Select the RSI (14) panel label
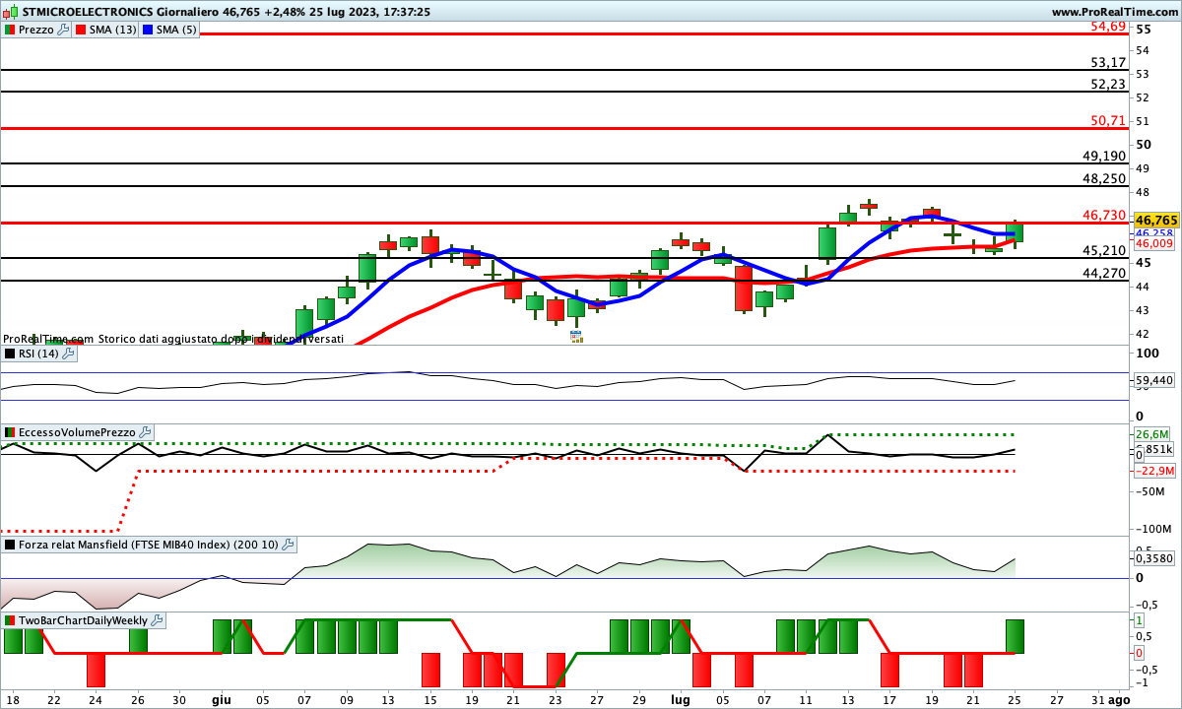The image size is (1182, 709). tap(38, 354)
